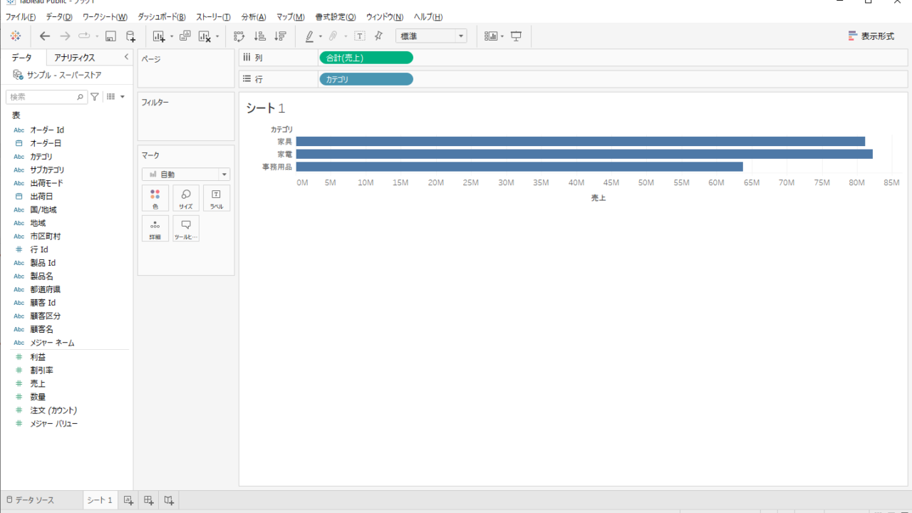
Task: Click the 表示形式 Show Me button
Action: point(871,36)
